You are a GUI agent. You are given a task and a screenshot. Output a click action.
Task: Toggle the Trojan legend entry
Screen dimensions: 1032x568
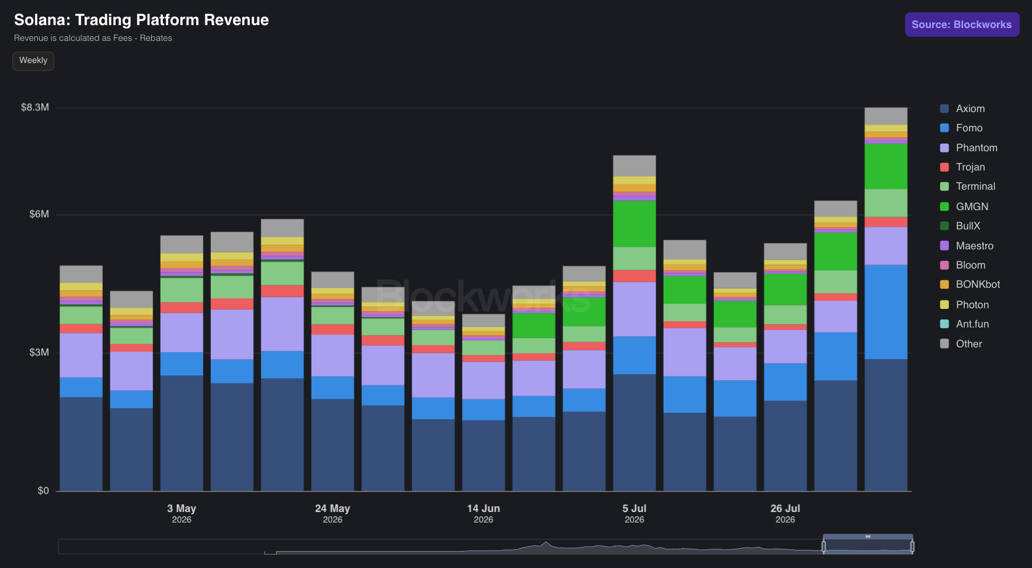963,167
